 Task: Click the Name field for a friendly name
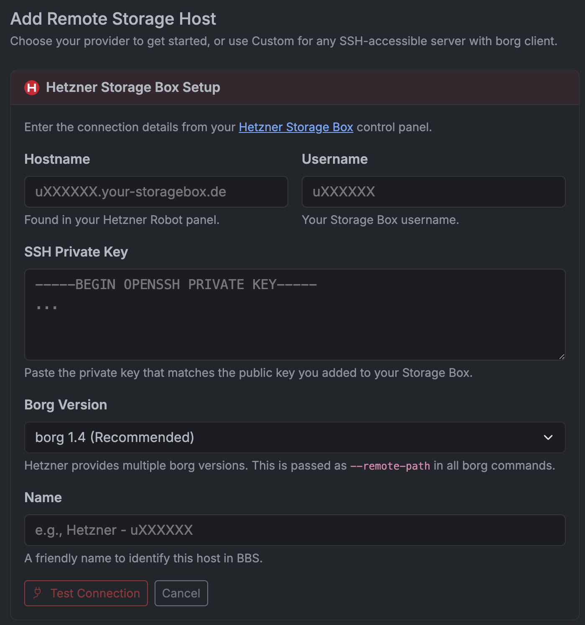(x=295, y=530)
